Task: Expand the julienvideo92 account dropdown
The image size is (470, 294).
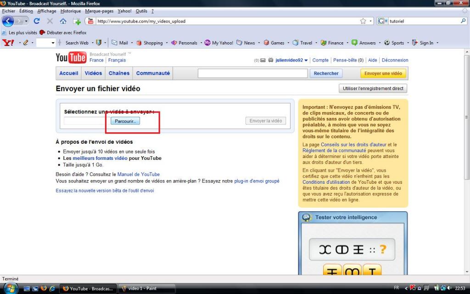Action: (306, 60)
